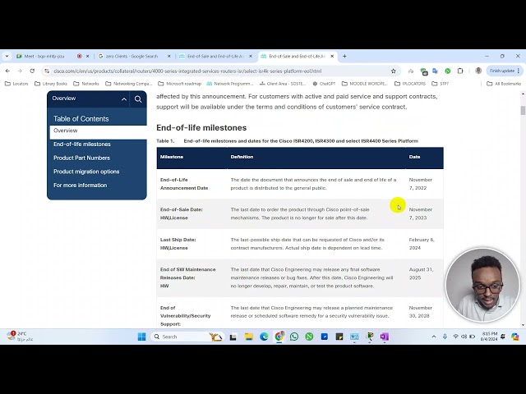The height and width of the screenshot is (394, 526).
Task: Bookmark this page with the star icon
Action: click(x=394, y=71)
